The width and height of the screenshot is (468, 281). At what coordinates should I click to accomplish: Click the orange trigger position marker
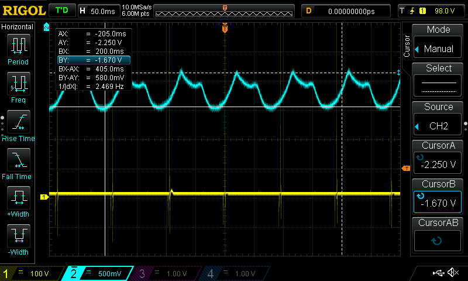(225, 28)
